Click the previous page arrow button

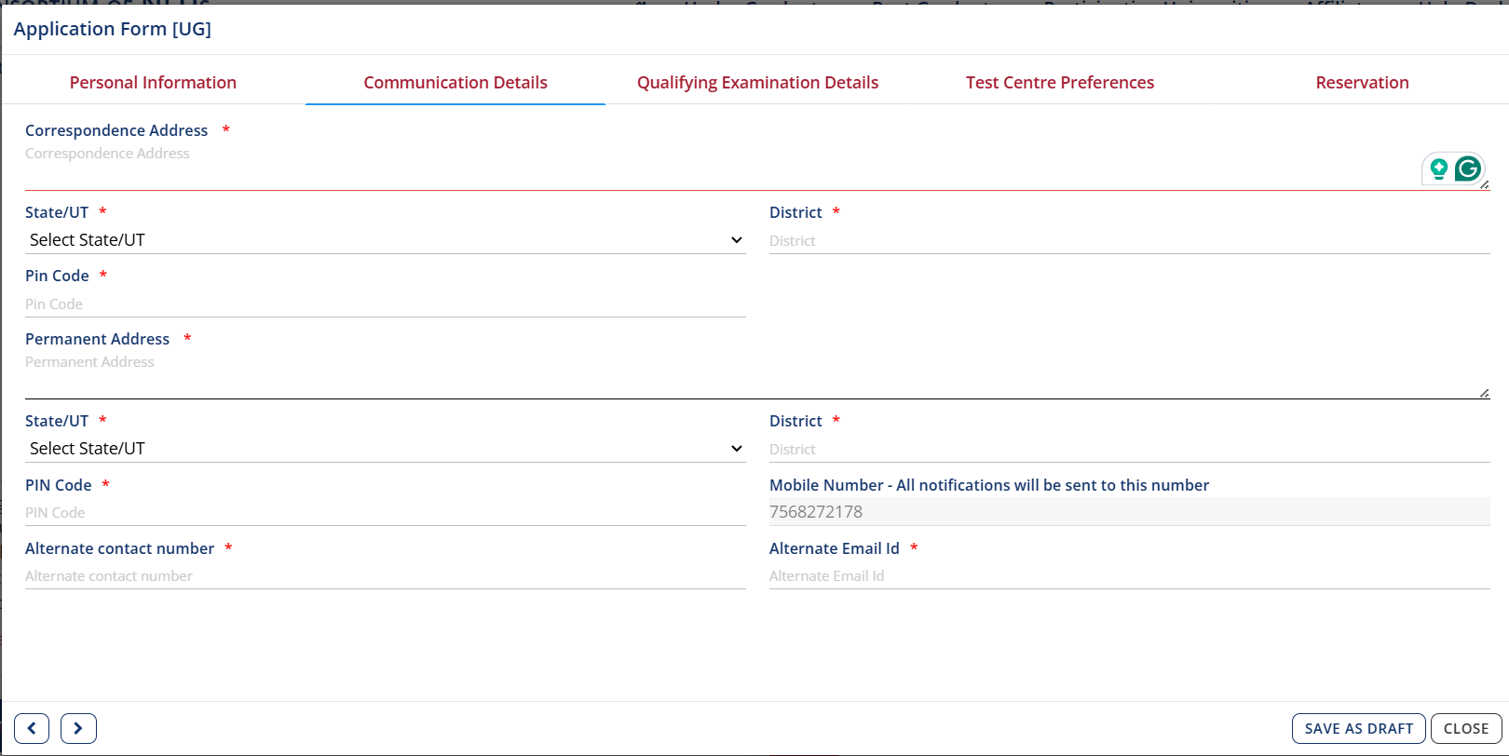tap(32, 728)
